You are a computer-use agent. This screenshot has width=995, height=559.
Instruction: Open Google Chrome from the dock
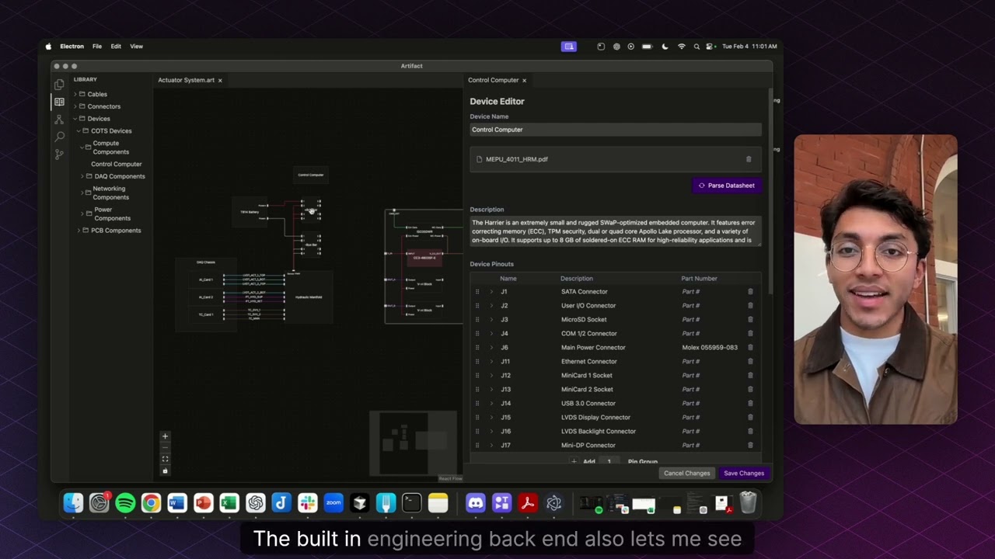pyautogui.click(x=151, y=503)
